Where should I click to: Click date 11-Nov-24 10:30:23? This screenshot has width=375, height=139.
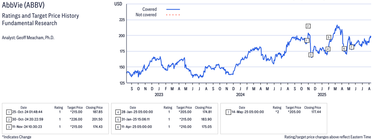pyautogui.click(x=27, y=127)
